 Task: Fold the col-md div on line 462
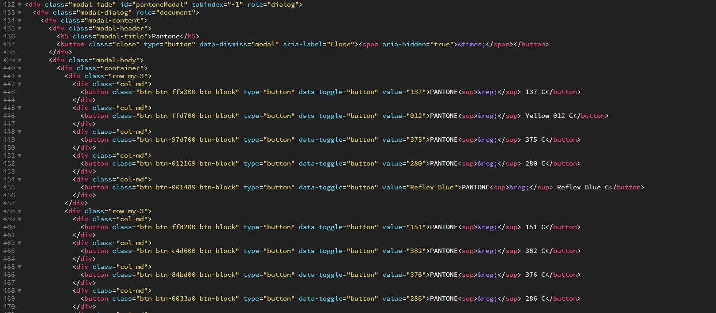19,243
